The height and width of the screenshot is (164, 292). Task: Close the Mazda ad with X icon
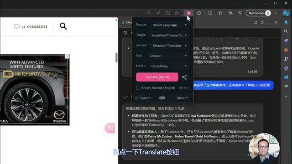pos(67,56)
